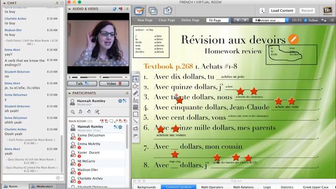Select the pointer hand tool in whiteboard tools
This screenshot has height=189, width=336.
tap(135, 86)
